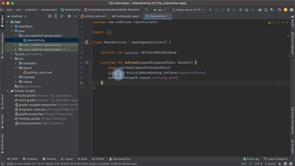This screenshot has width=295, height=166.
Task: Open Favorites side tab
Action: tap(2, 121)
